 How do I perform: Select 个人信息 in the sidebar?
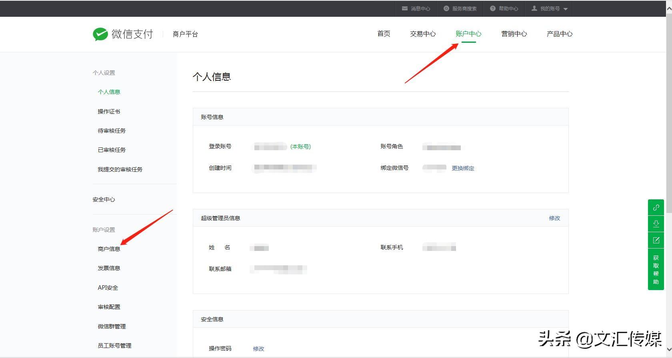pos(109,92)
